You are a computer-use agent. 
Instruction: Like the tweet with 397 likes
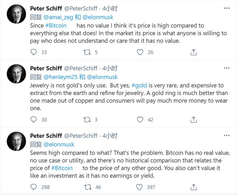click(x=140, y=187)
